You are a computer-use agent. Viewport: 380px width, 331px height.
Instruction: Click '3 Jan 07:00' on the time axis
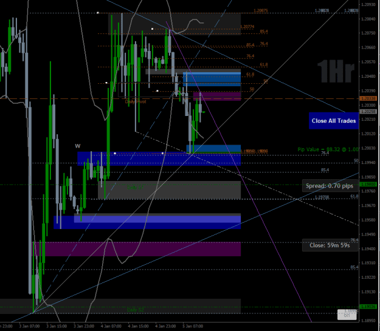pyautogui.click(x=29, y=326)
